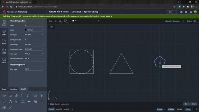
Task: Click the Color property black swatch
Action: tap(25, 30)
